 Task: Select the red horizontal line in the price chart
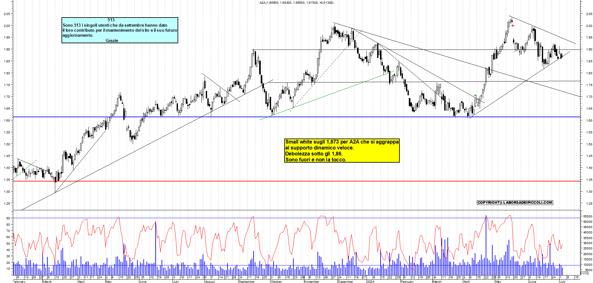(296, 181)
